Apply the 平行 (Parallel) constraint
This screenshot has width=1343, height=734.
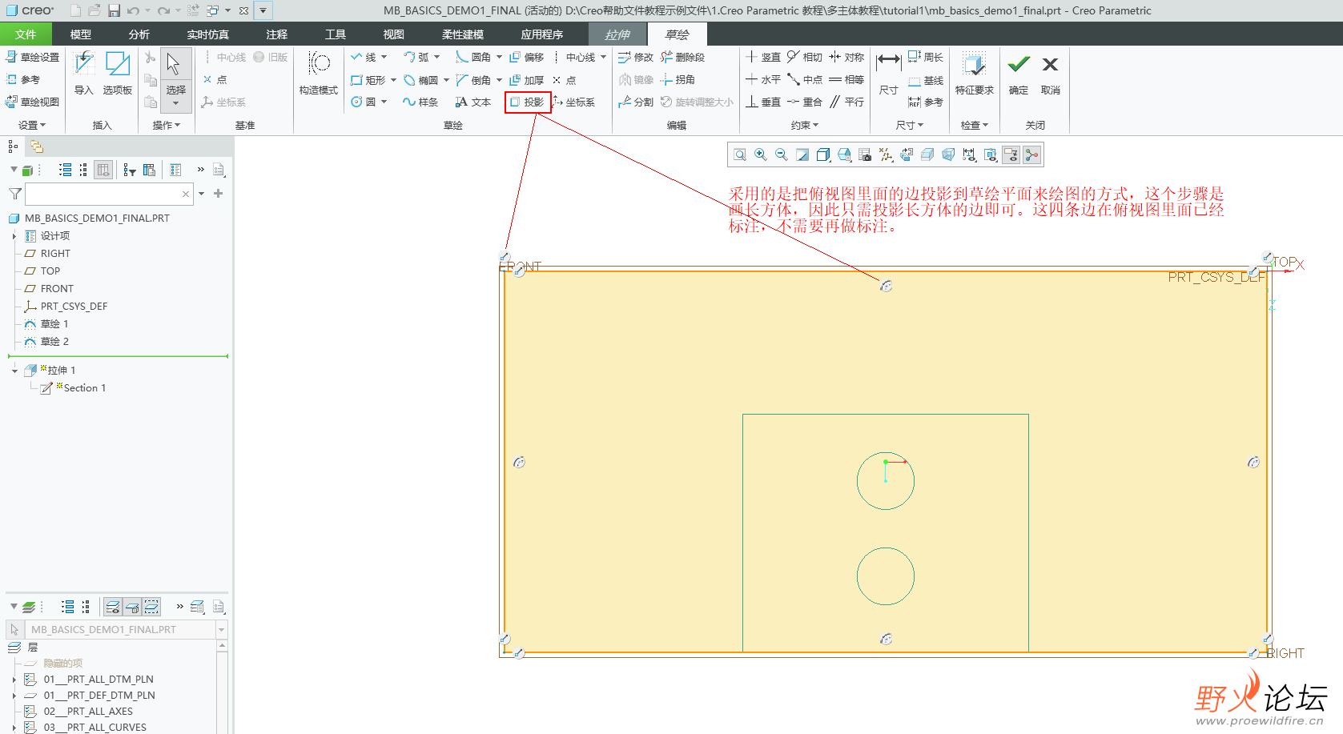[846, 102]
